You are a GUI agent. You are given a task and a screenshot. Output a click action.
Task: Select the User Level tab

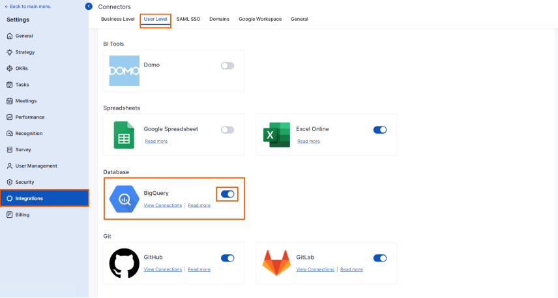click(x=156, y=19)
